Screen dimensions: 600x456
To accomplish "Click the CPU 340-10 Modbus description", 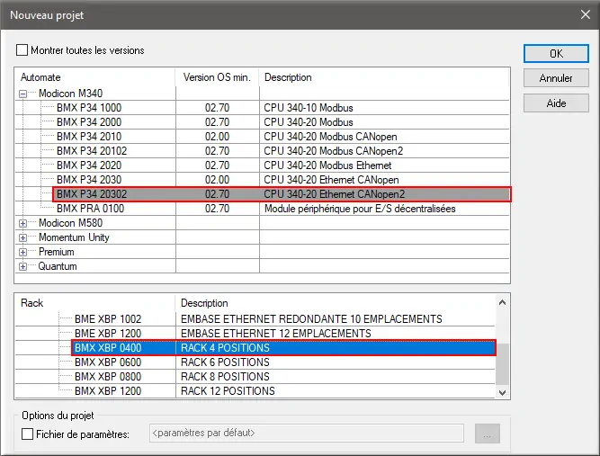I will click(309, 108).
